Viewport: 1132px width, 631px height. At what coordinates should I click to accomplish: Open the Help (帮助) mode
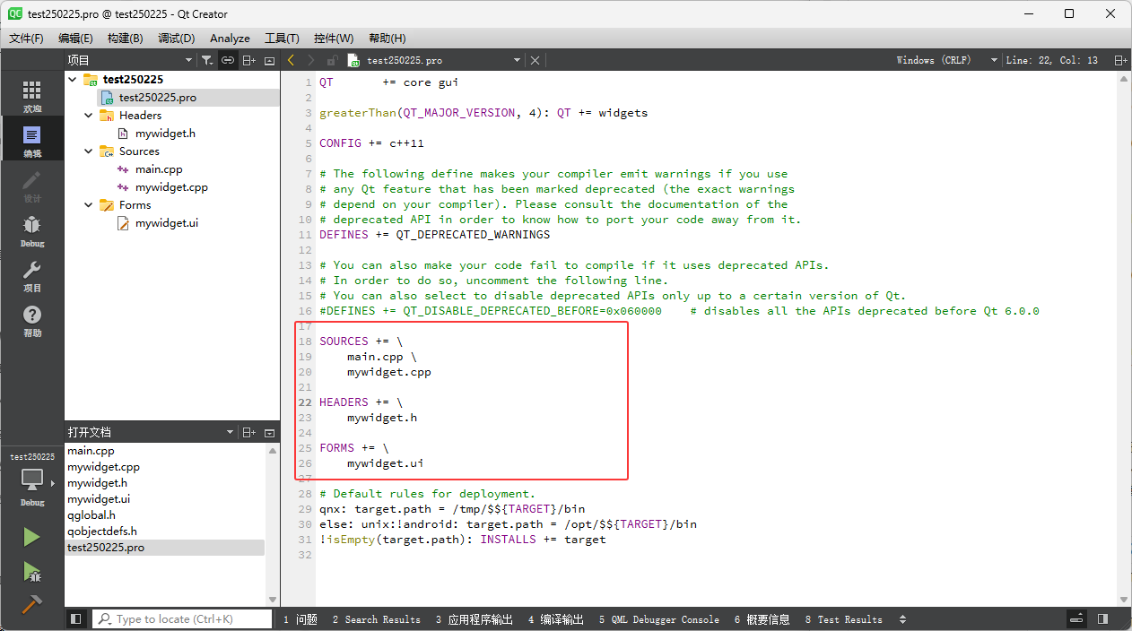[x=31, y=320]
